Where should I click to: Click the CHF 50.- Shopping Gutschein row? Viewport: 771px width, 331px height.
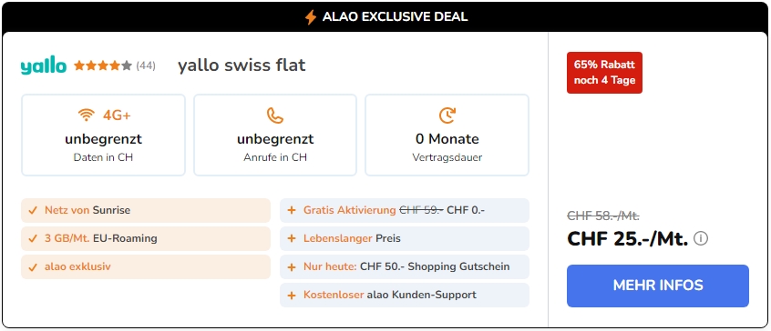pyautogui.click(x=405, y=266)
